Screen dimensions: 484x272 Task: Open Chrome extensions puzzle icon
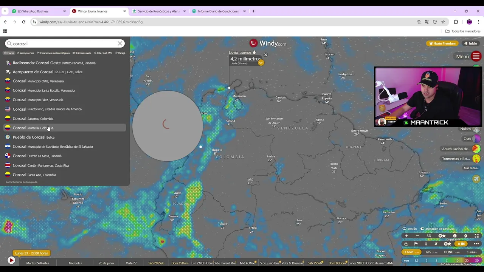point(456,22)
